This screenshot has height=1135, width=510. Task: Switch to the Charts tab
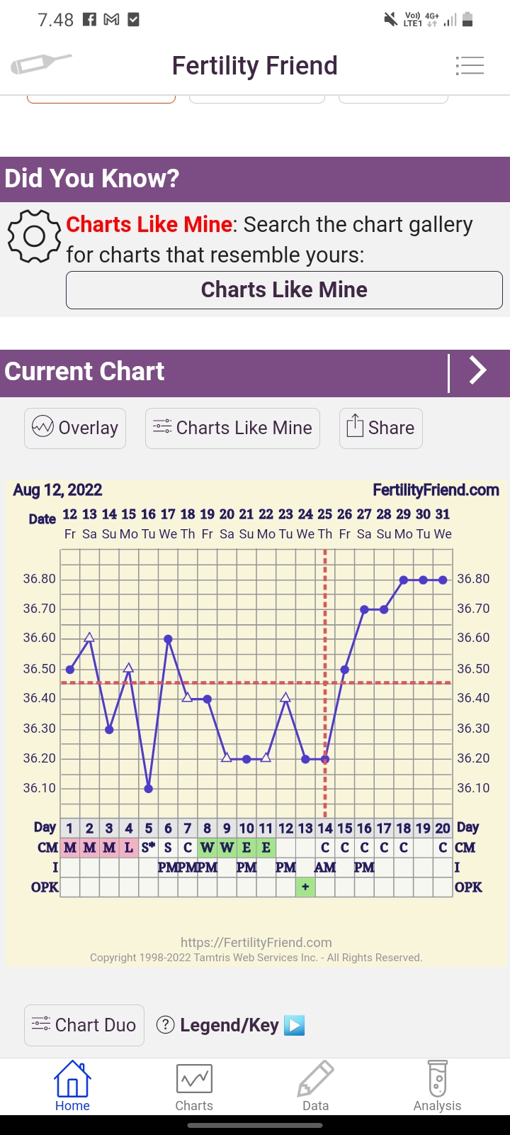coord(194,1086)
